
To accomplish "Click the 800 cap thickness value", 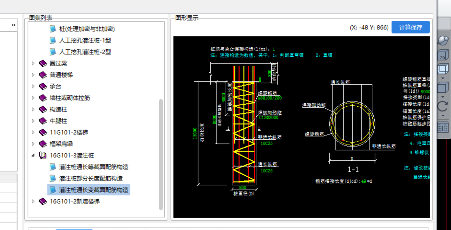I will (269, 73).
